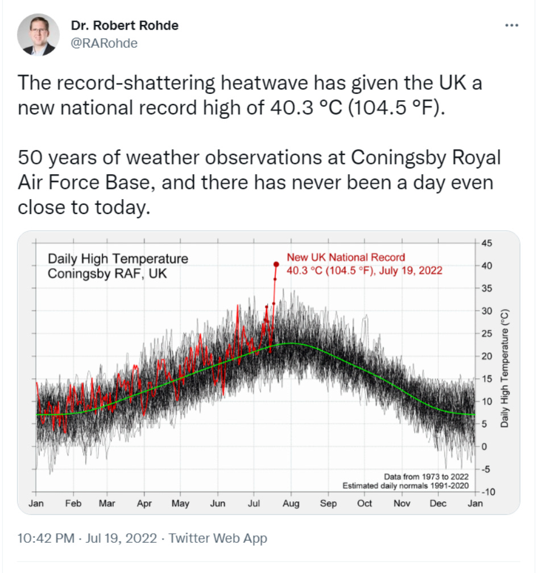
Task: Click the Jan label at the chart's left edge
Action: (x=36, y=503)
